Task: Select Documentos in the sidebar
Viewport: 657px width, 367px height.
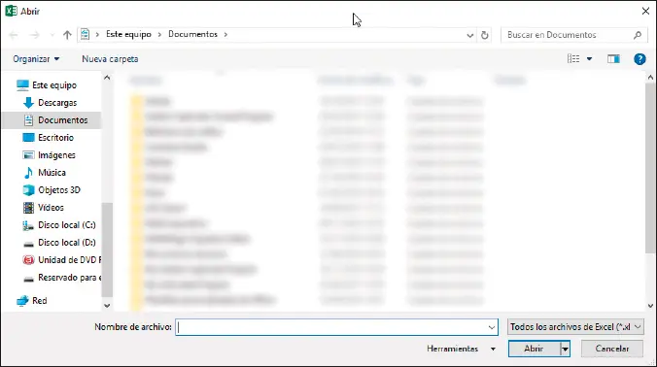Action: pos(63,120)
